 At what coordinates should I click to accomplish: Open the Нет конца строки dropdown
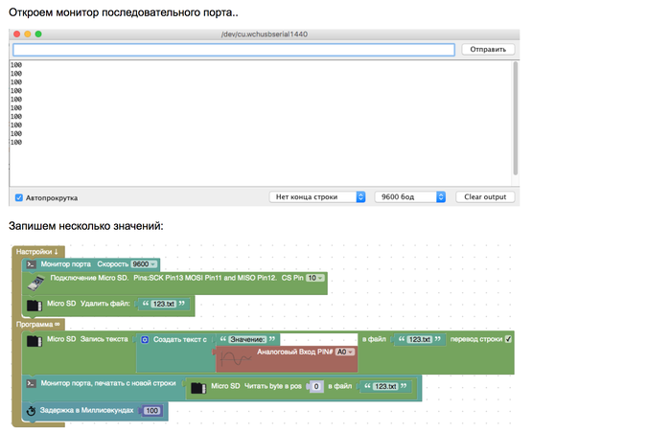pos(317,197)
